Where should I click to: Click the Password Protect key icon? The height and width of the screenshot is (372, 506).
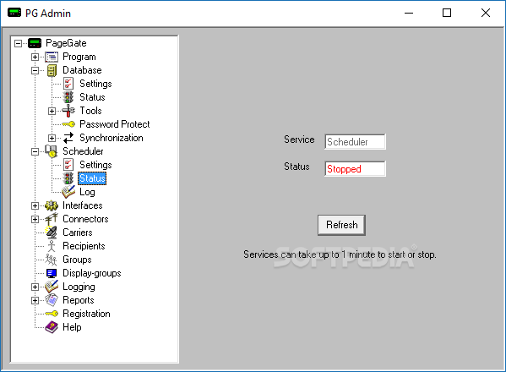[68, 124]
